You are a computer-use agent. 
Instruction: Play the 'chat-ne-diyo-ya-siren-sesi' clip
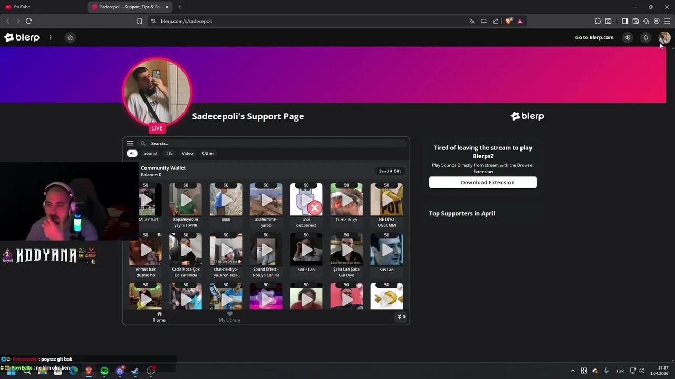pos(226,250)
